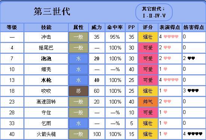Screen dimensions: 206x140
Task: Click the pink hearts in 水枪 row
Action: 171,80
